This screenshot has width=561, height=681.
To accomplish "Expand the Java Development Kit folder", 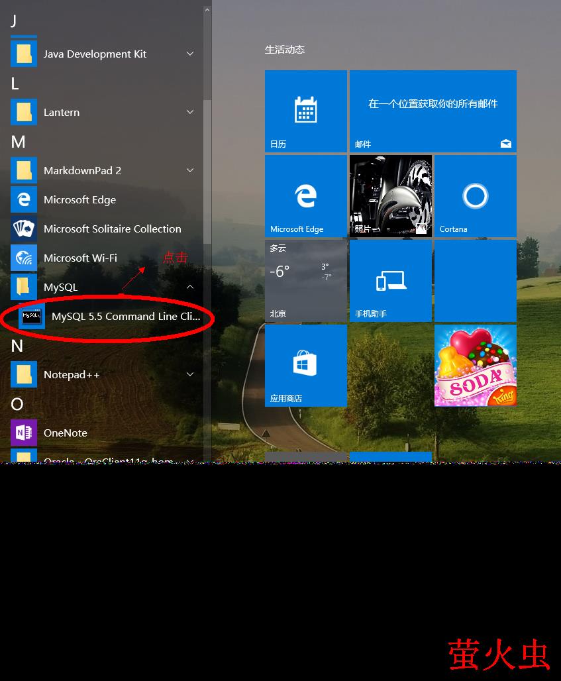I will click(x=190, y=54).
